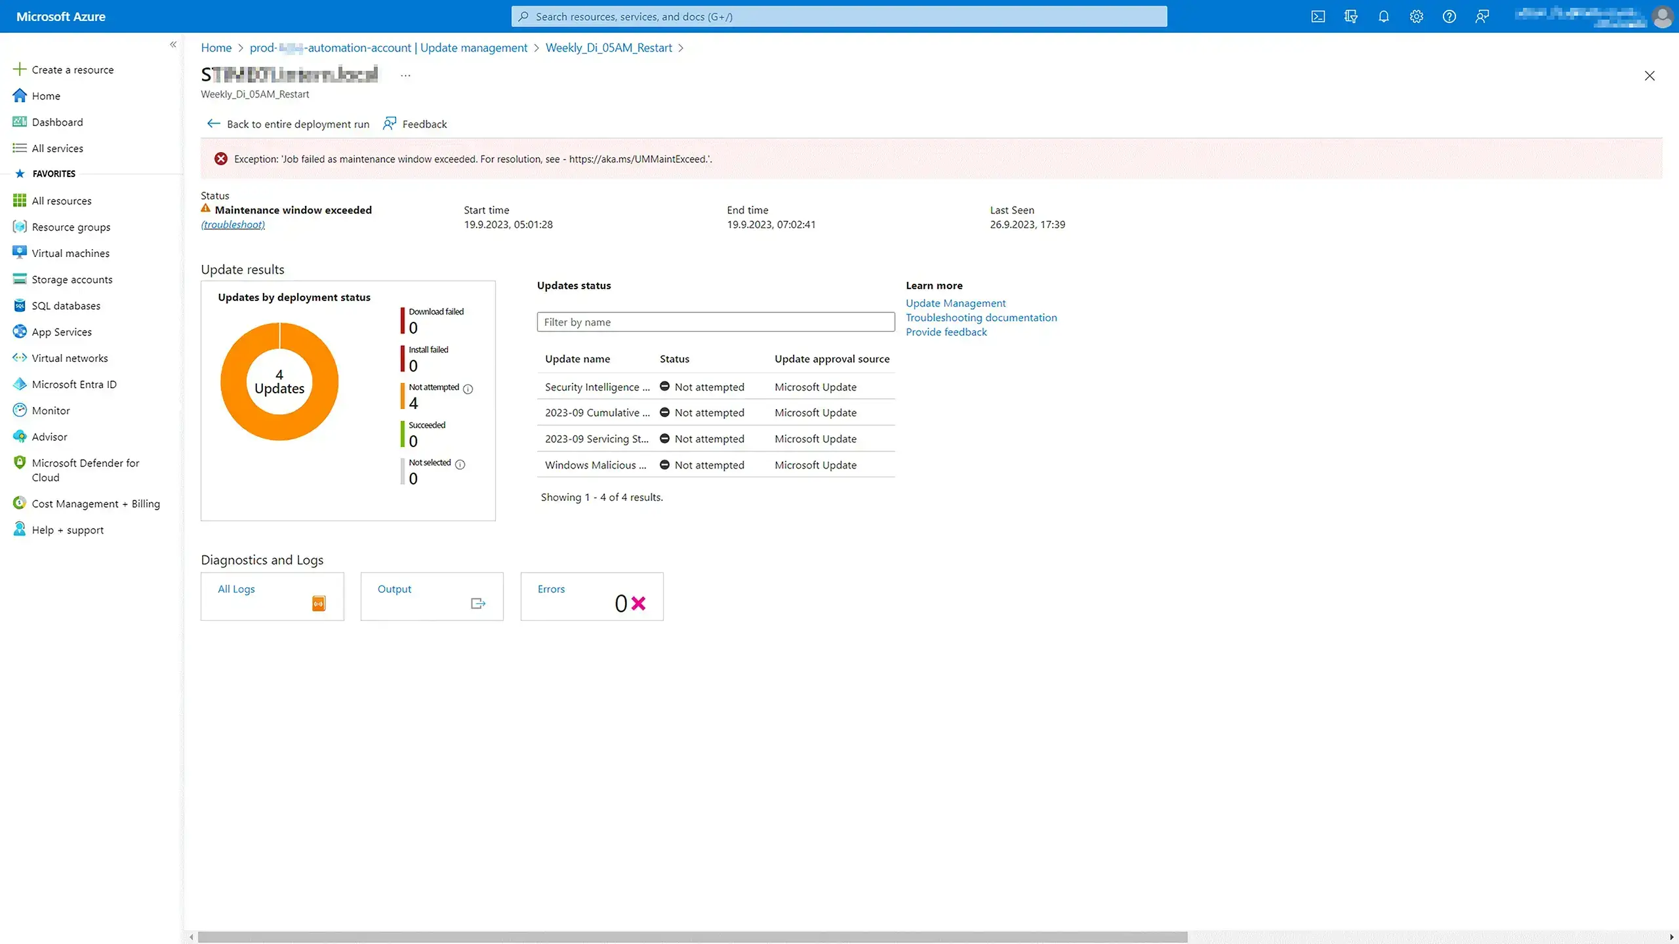Go to Home in the sidebar
The width and height of the screenshot is (1679, 944).
click(37, 96)
